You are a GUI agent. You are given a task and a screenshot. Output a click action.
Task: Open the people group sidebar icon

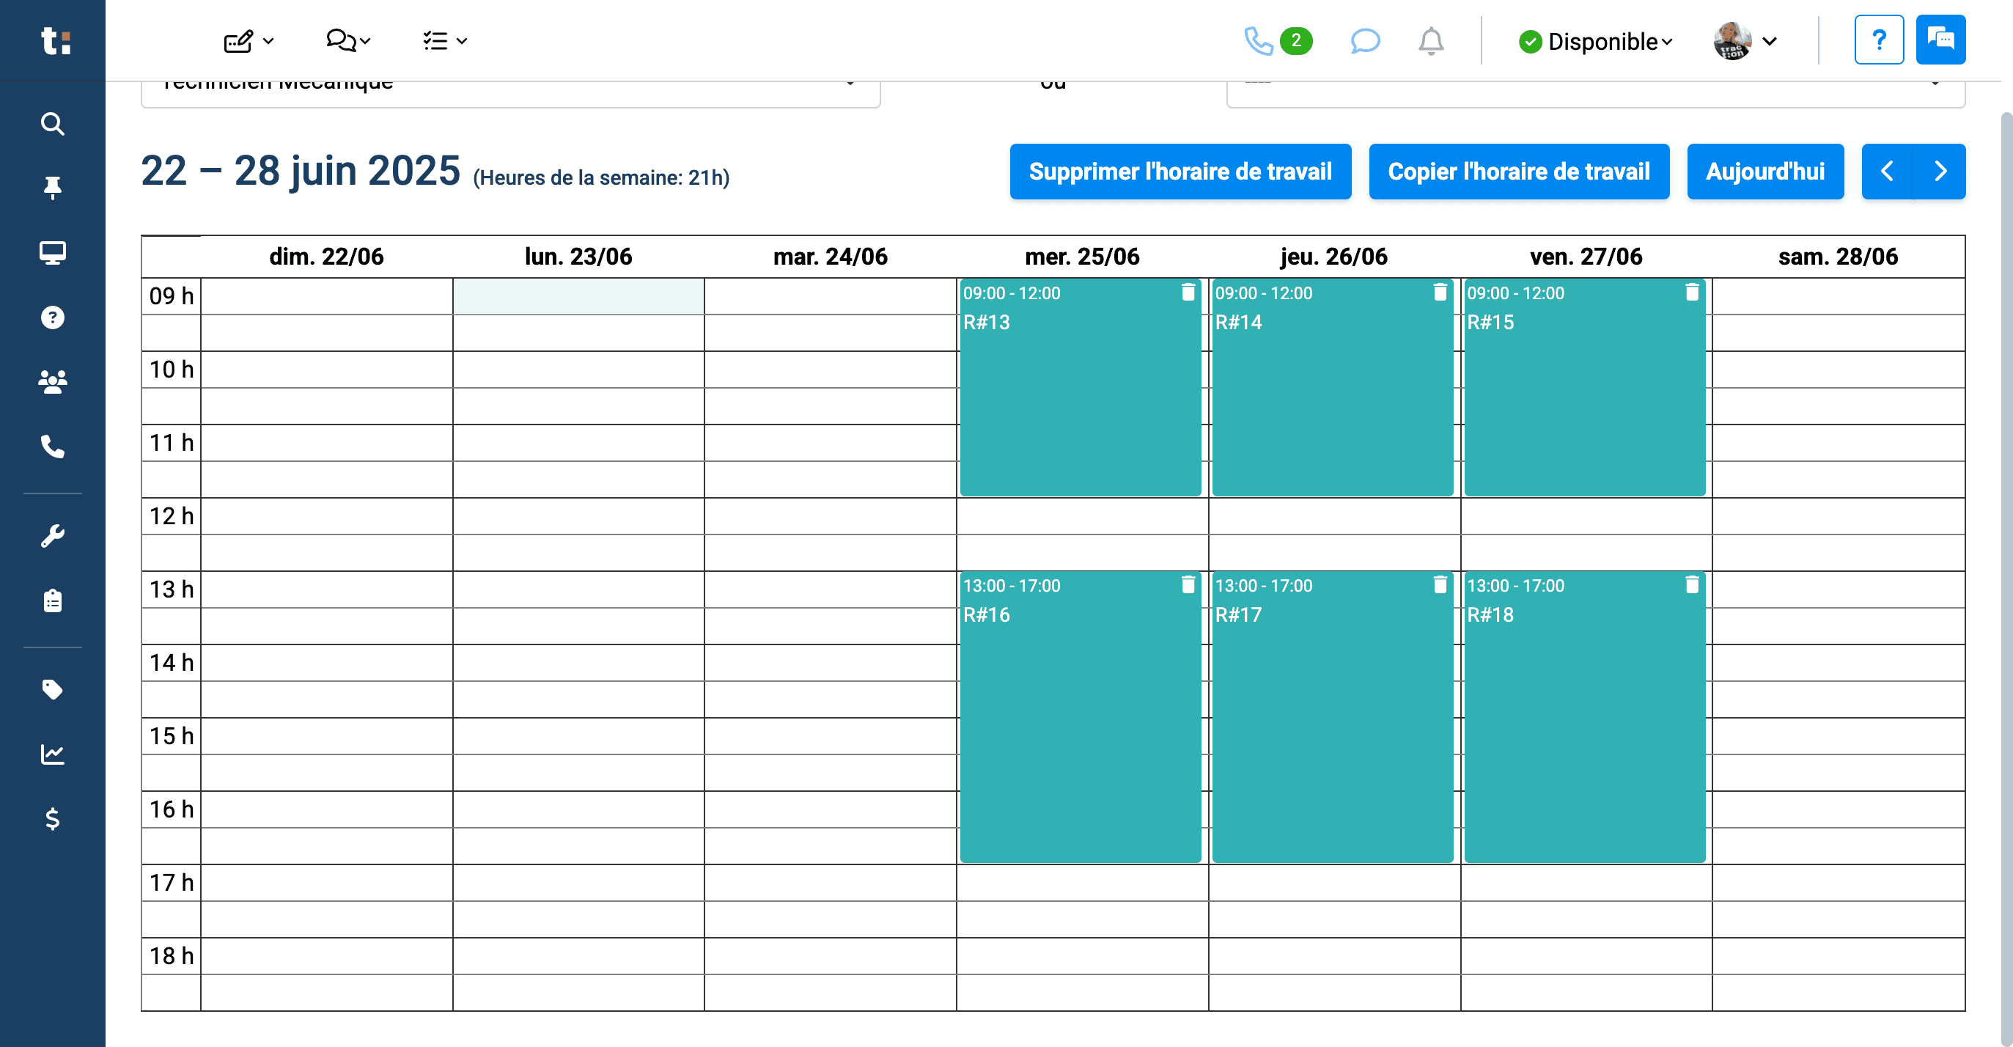52,381
